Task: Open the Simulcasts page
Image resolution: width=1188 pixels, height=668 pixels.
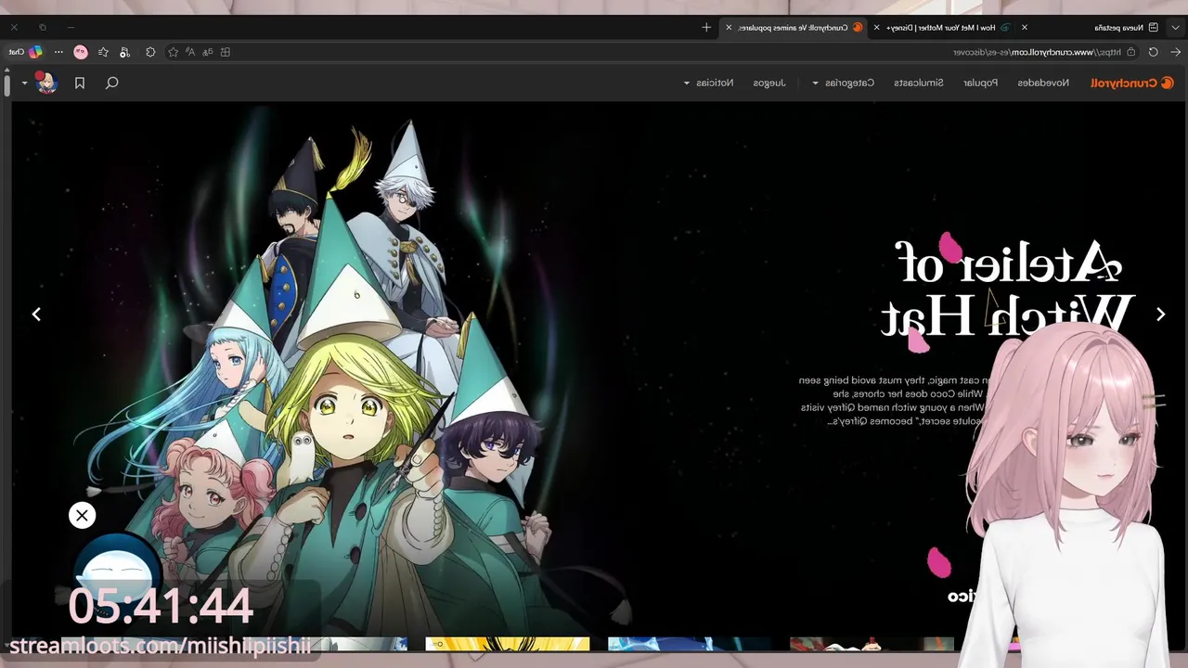Action: (x=919, y=83)
